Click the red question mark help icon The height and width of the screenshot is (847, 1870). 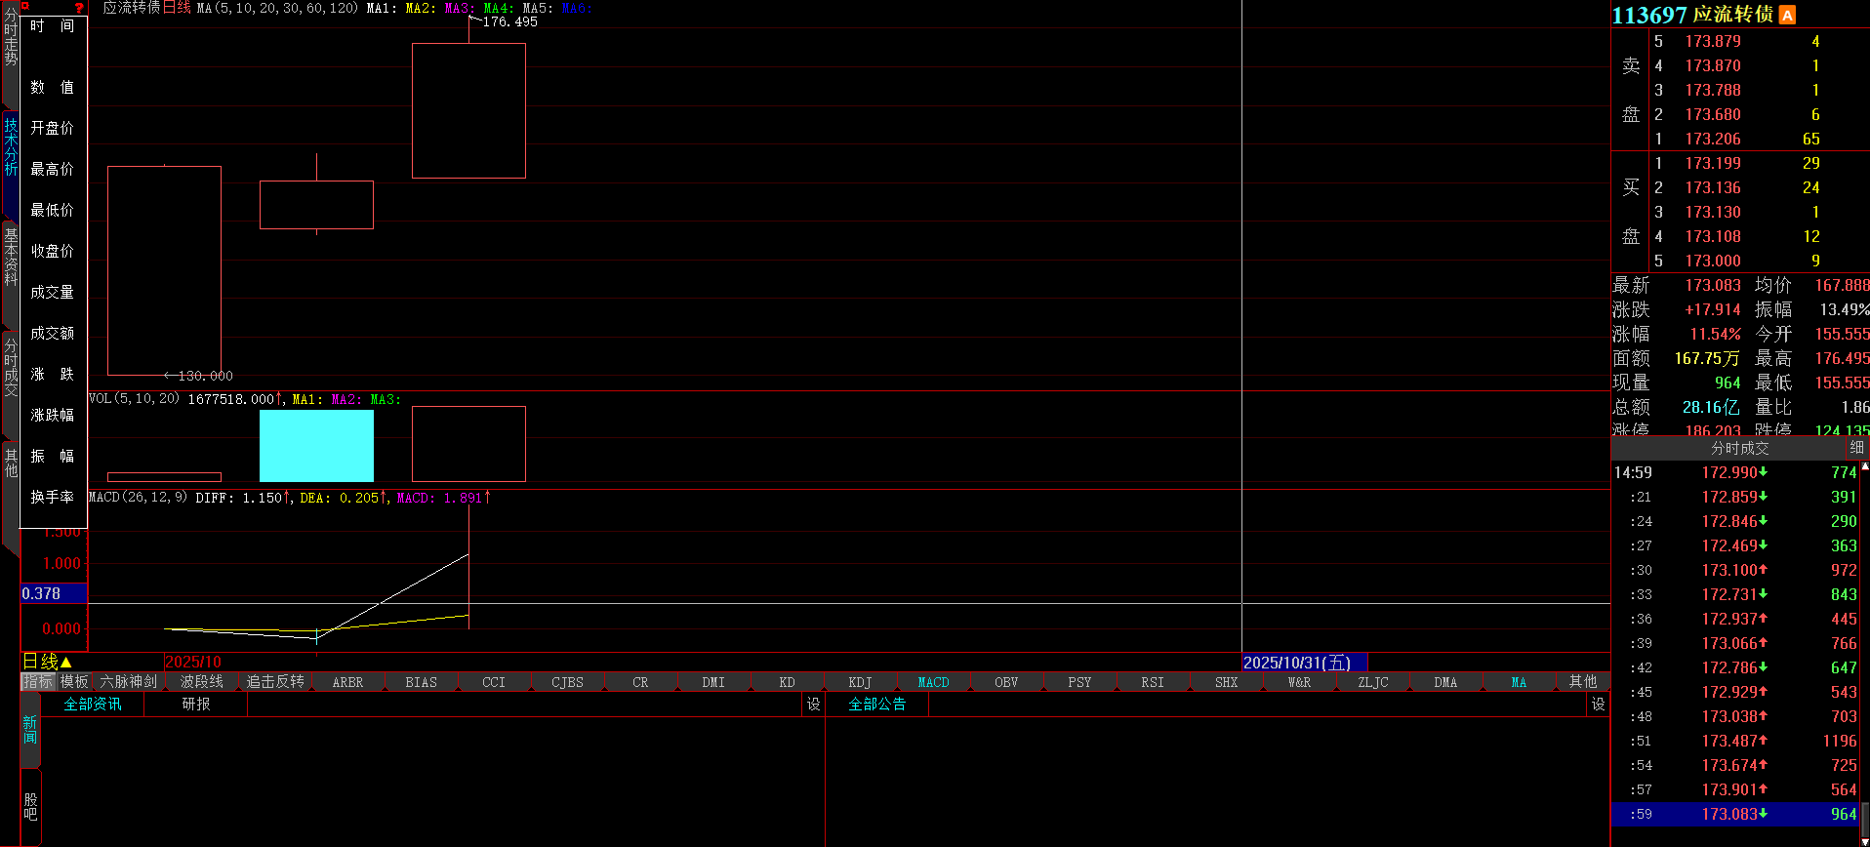coord(79,8)
